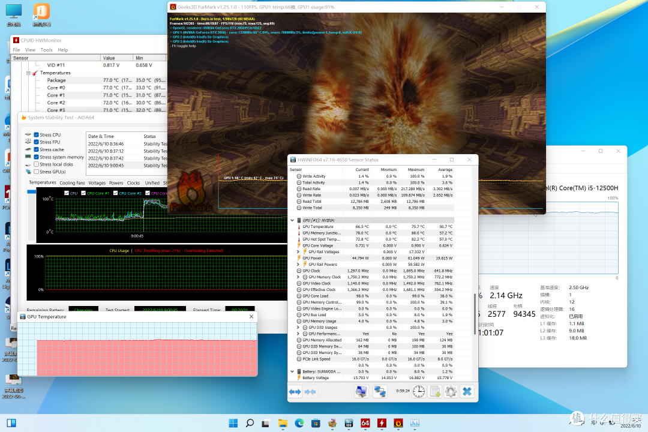Click the Start button on the taskbar
Screen dimensions: 648x432
point(233,423)
